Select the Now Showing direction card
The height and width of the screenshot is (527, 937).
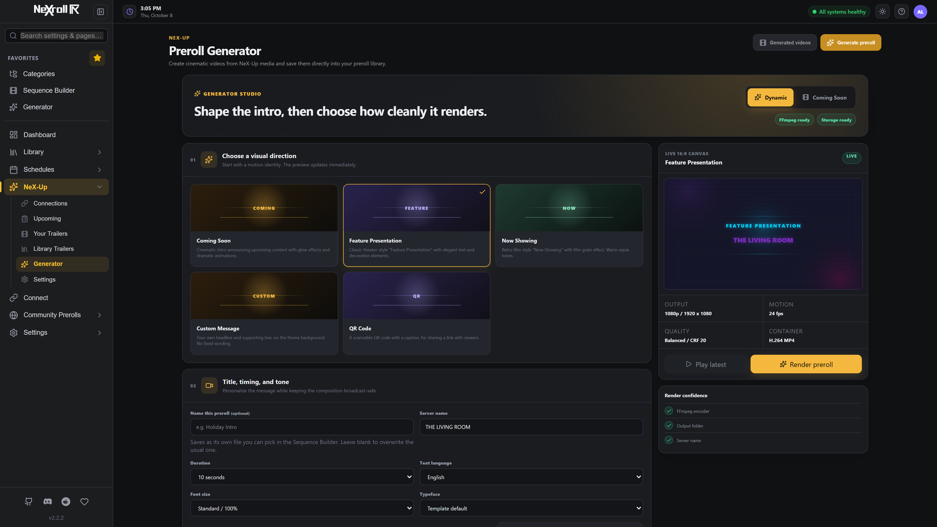pos(569,225)
